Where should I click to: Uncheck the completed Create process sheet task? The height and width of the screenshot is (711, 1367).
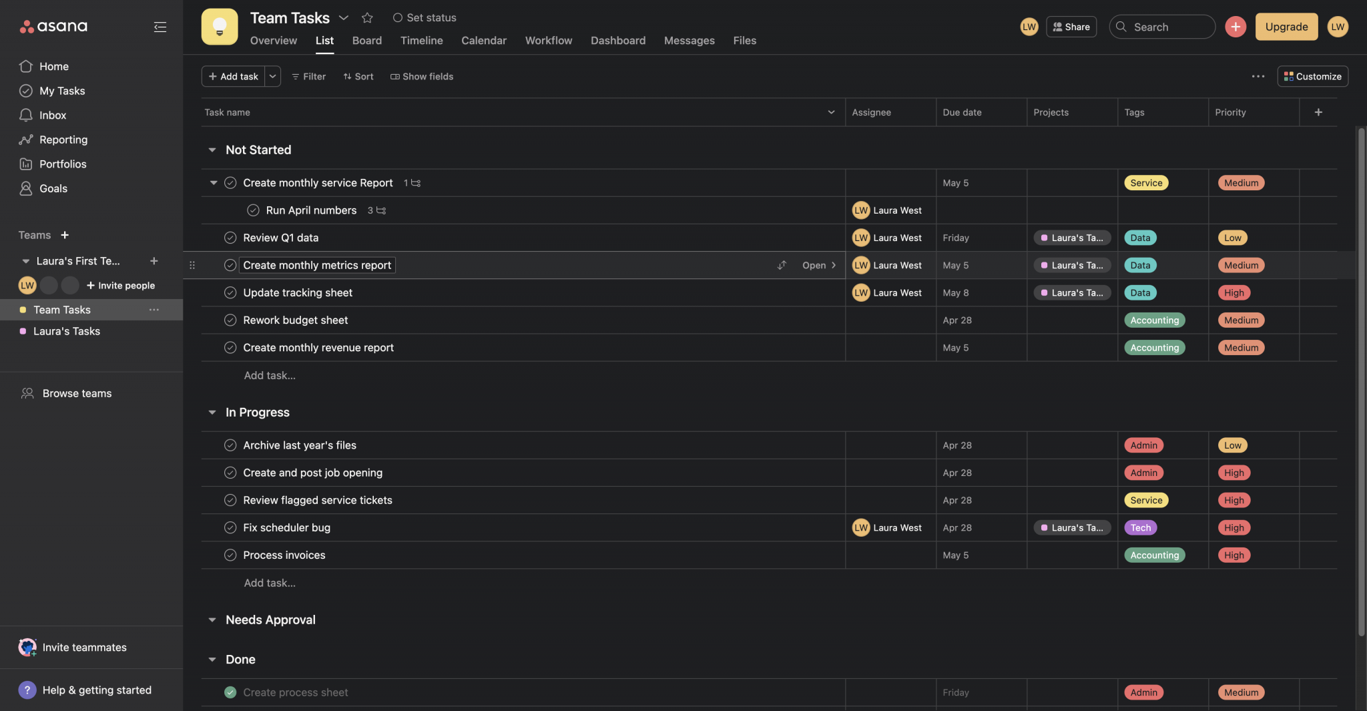pos(230,692)
